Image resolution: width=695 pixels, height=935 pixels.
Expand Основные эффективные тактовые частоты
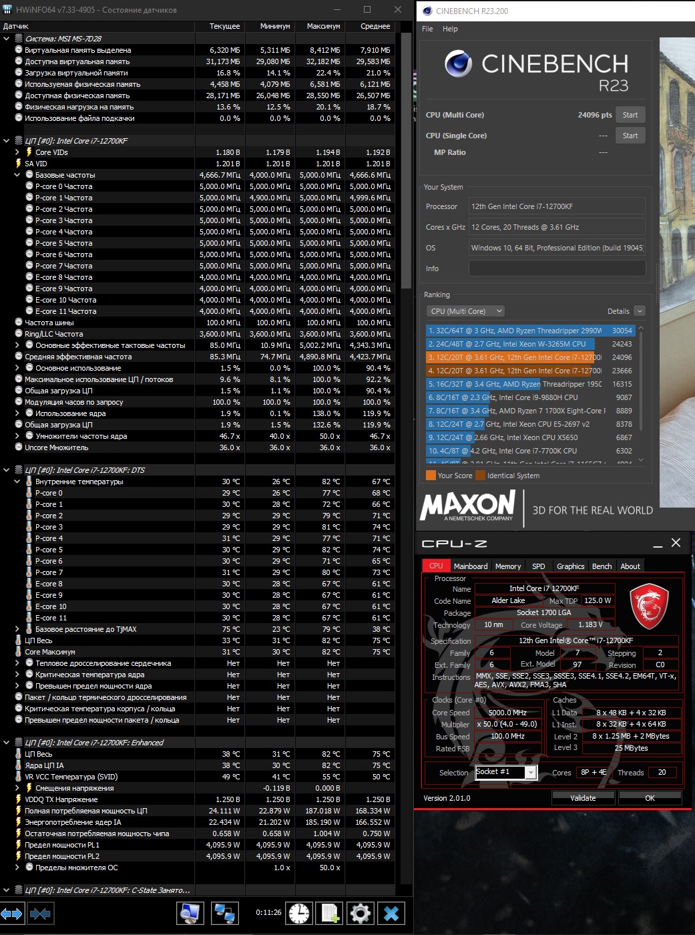(17, 345)
